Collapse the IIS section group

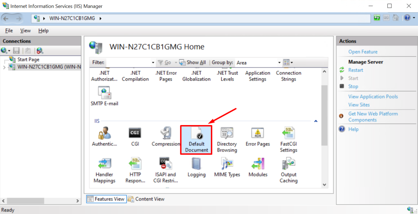pos(316,121)
